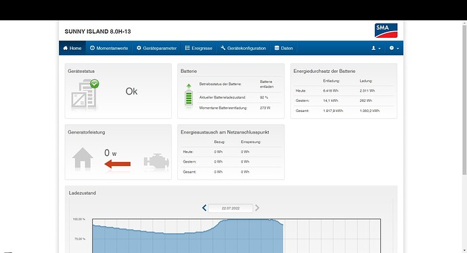Click the SMA logo
467x253 pixels.
[x=386, y=30]
